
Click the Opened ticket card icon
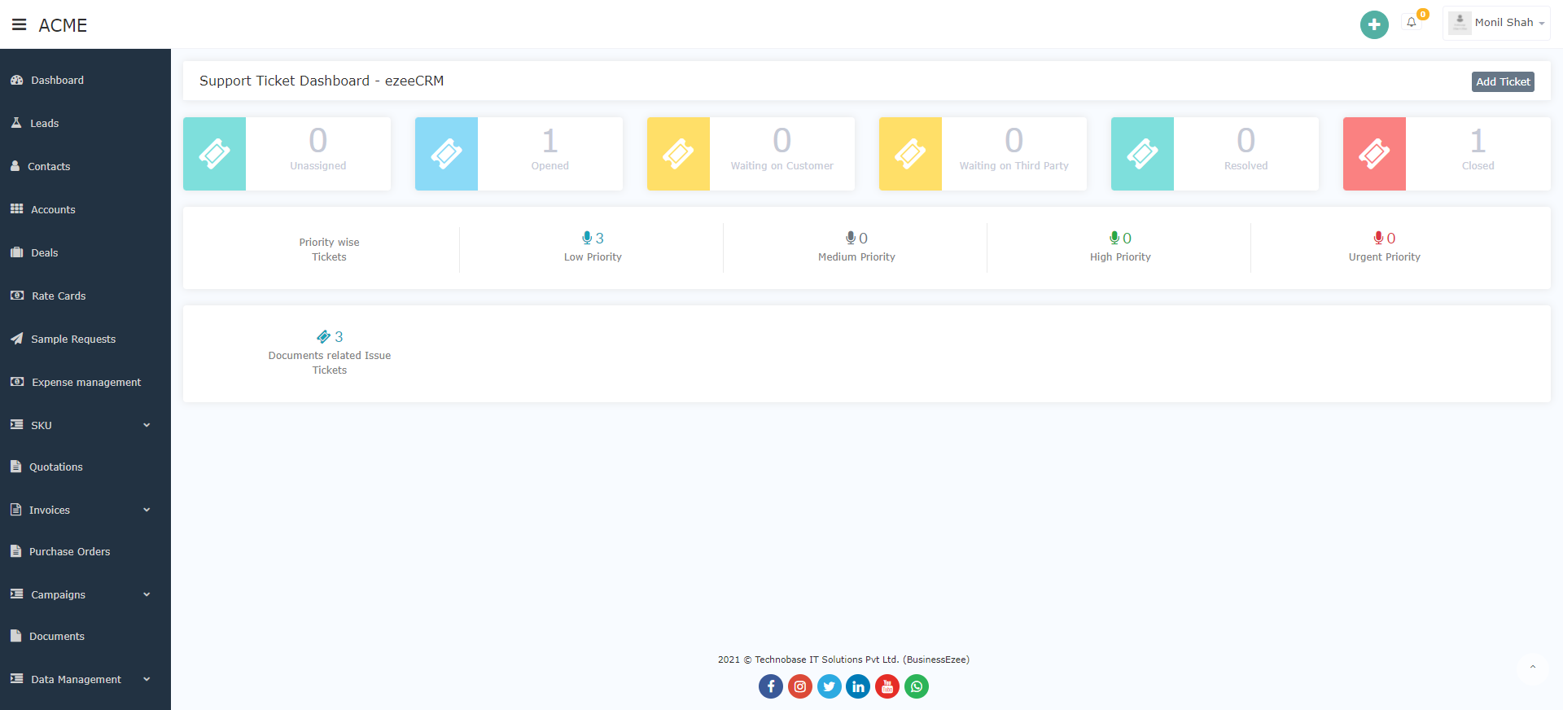[446, 154]
